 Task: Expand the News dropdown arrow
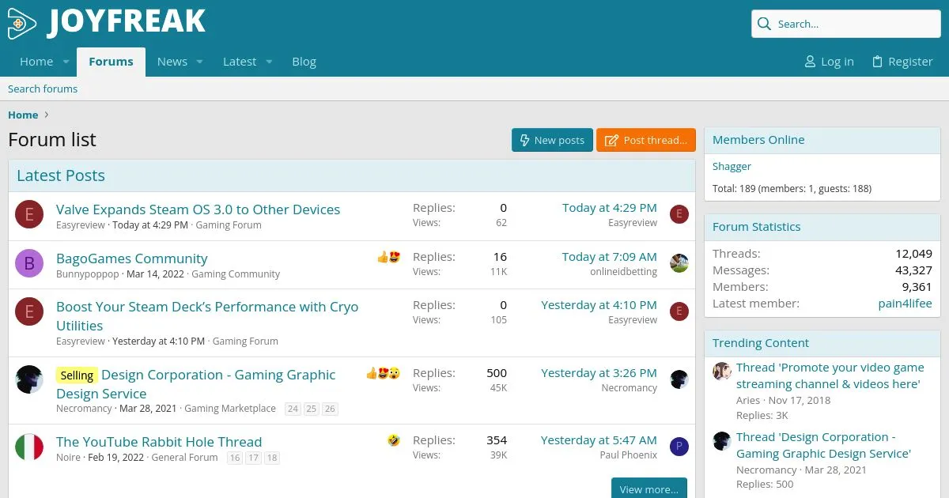(199, 62)
